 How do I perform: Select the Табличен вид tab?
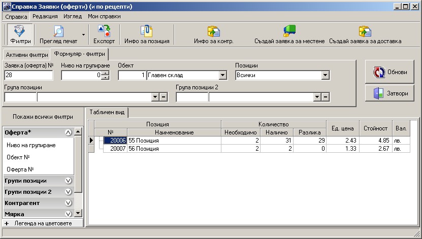coord(107,112)
